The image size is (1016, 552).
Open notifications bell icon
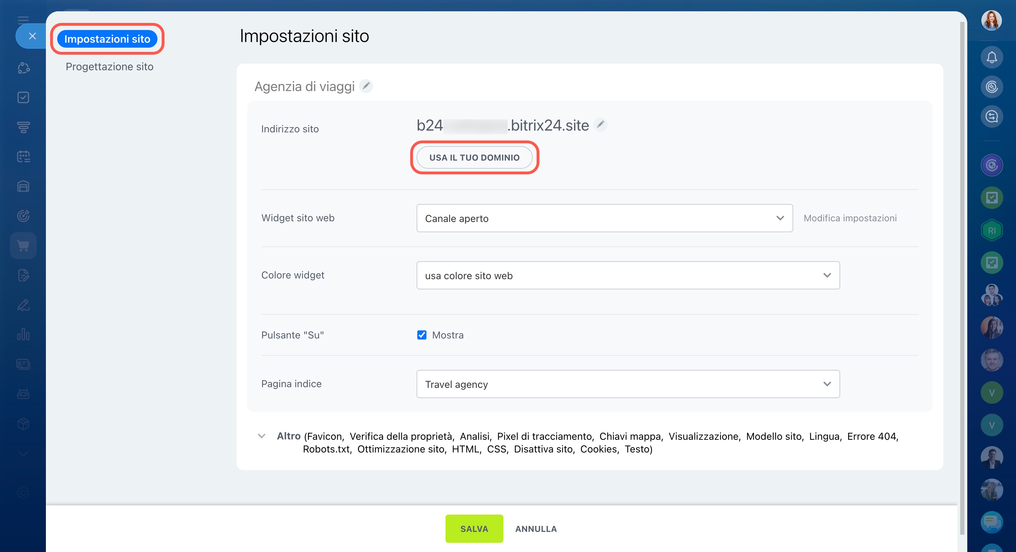pyautogui.click(x=992, y=58)
